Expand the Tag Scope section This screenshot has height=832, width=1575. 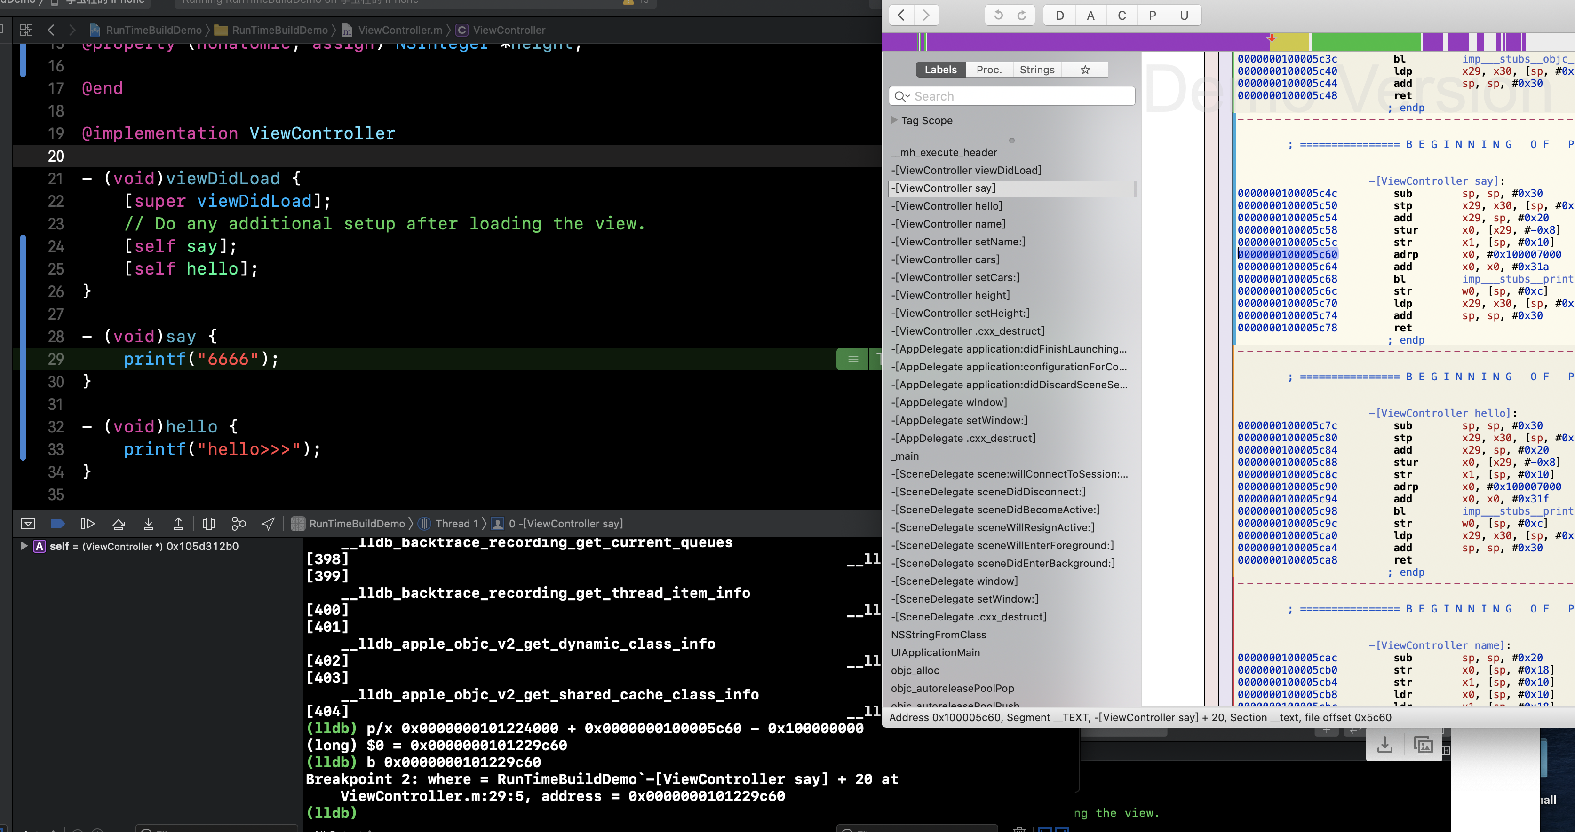coord(894,120)
